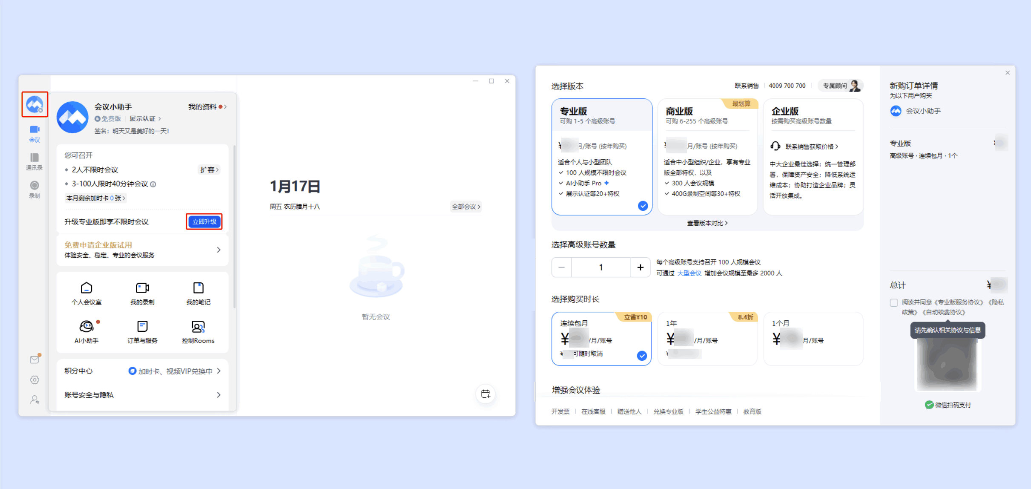Expand the 积分中心 row
The image size is (1031, 489).
(142, 371)
